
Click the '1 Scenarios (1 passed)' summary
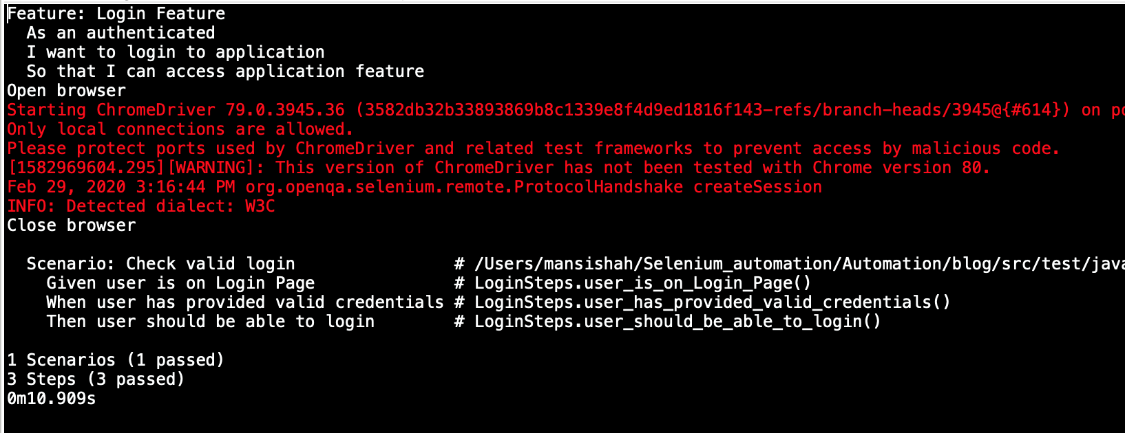(x=116, y=360)
